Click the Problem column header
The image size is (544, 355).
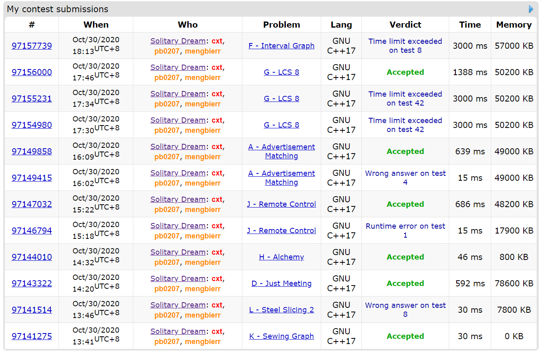pyautogui.click(x=281, y=25)
